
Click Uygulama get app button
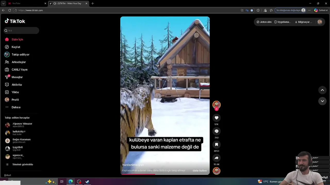pyautogui.click(x=283, y=22)
